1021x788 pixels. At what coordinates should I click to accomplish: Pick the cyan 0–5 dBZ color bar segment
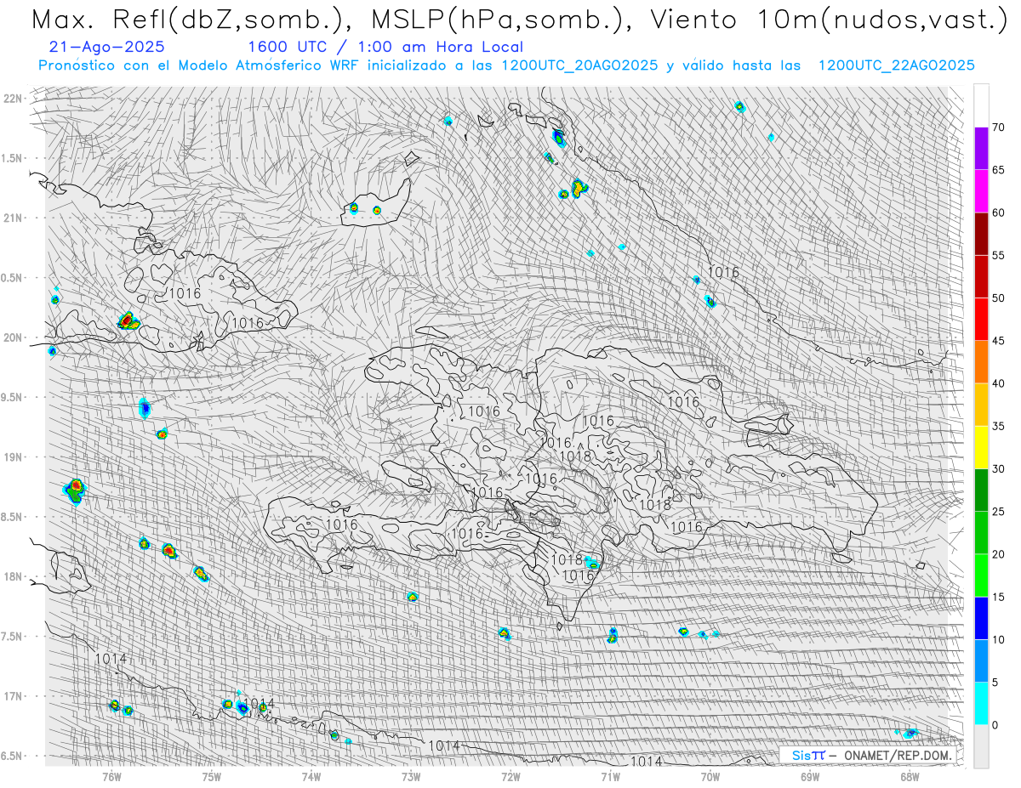pyautogui.click(x=981, y=703)
